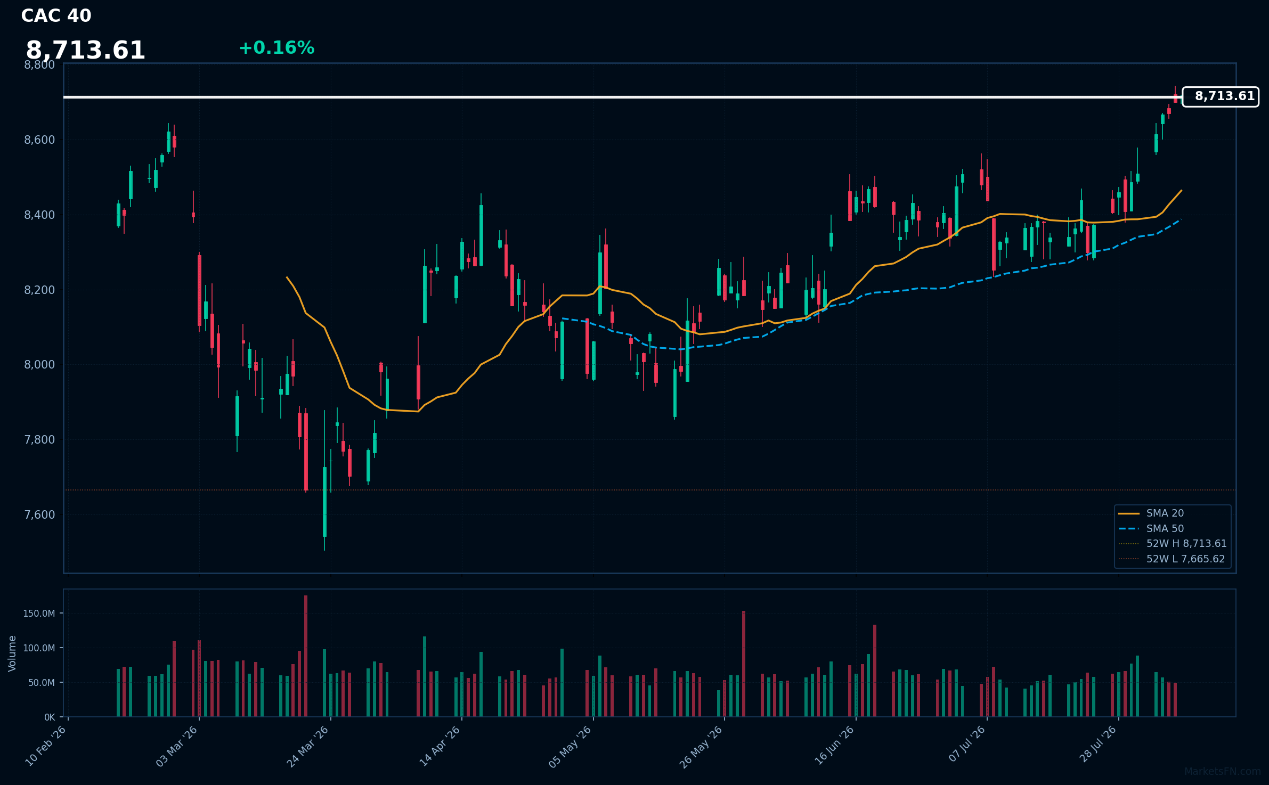Viewport: 1269px width, 785px height.
Task: Click the 150.0M volume axis label
Action: pyautogui.click(x=39, y=614)
